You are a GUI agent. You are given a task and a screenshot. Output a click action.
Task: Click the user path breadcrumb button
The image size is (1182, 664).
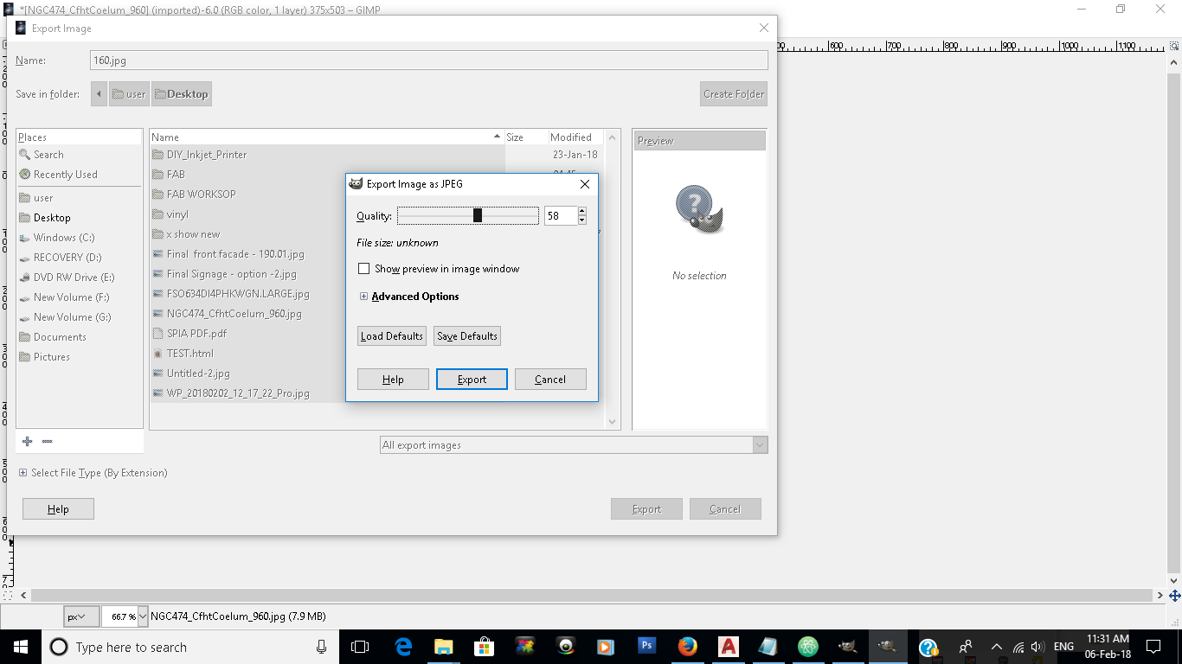129,94
